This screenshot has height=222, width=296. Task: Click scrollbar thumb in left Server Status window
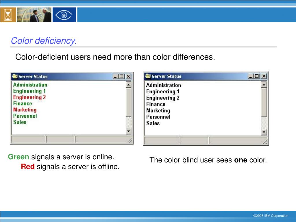click(x=129, y=102)
